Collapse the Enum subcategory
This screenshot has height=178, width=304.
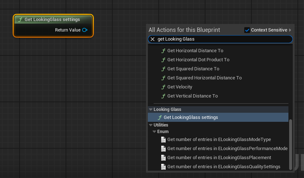(x=154, y=132)
